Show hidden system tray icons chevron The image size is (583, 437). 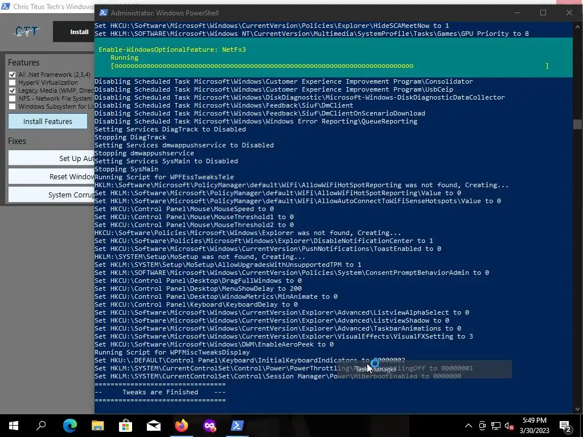469,426
